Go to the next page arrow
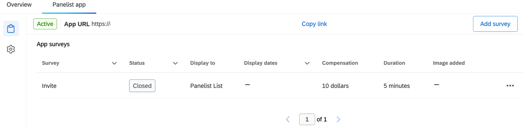The image size is (523, 131). point(338,119)
